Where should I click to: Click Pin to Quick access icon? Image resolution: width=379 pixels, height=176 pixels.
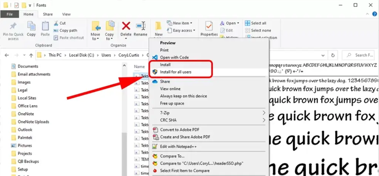[x=13, y=26]
